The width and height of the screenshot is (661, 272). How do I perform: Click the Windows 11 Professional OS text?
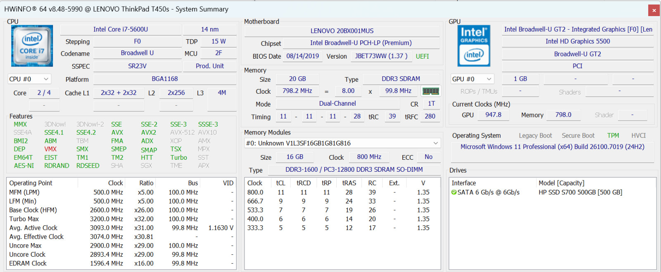pyautogui.click(x=552, y=147)
